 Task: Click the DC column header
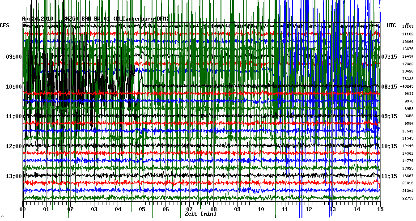[x=407, y=24]
